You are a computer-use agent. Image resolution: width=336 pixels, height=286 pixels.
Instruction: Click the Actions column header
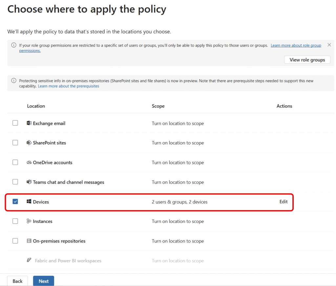(x=284, y=106)
